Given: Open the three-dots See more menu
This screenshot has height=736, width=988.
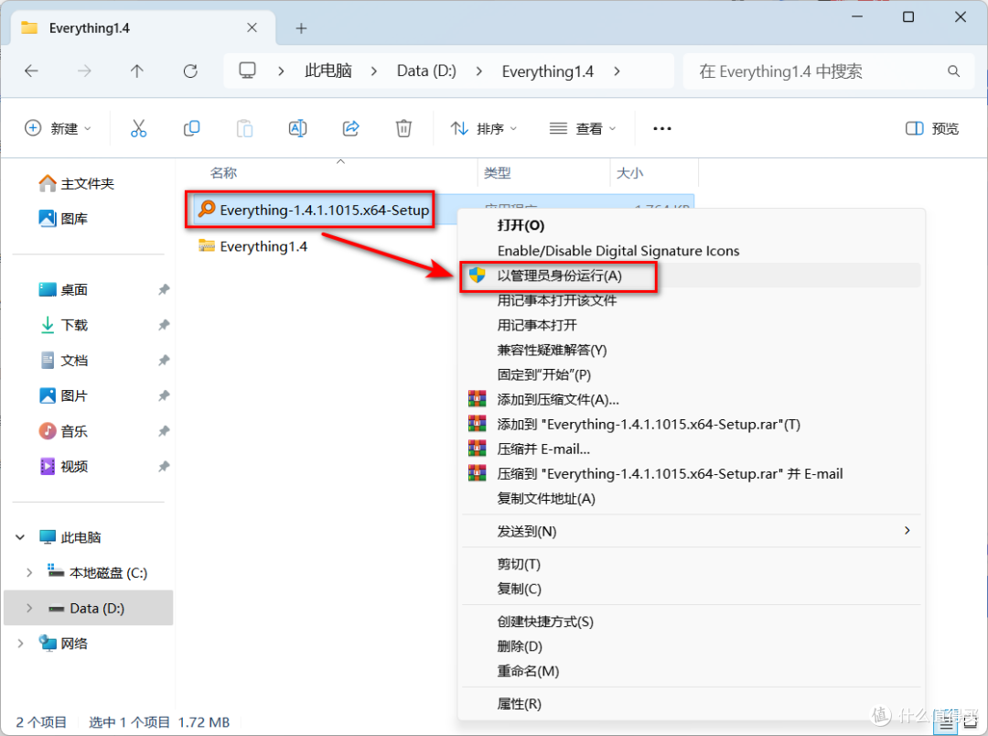Looking at the screenshot, I should coord(662,129).
